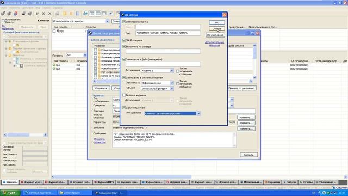Open the "Отчеты" tab
The height and width of the screenshot is (196, 348).
coord(306,182)
